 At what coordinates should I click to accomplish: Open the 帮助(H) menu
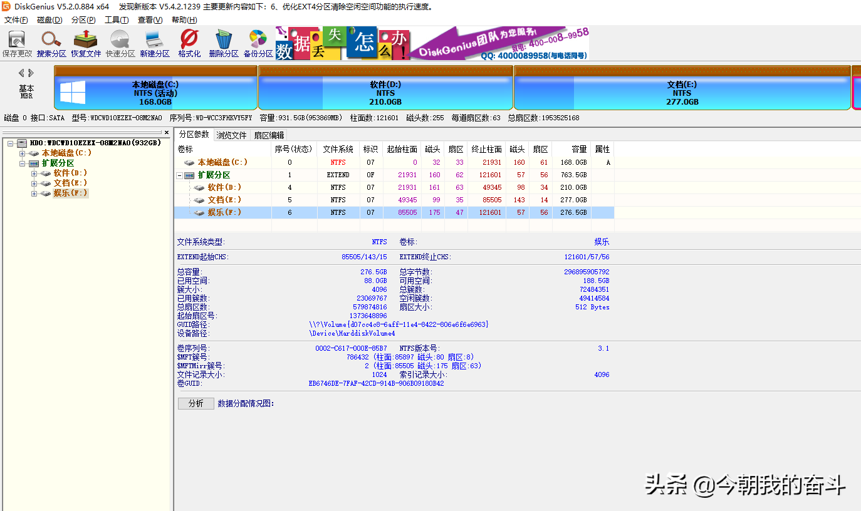point(184,19)
